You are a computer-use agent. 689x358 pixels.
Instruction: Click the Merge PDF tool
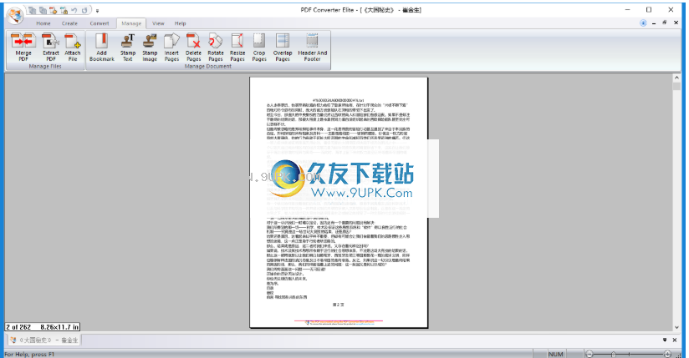coord(23,48)
